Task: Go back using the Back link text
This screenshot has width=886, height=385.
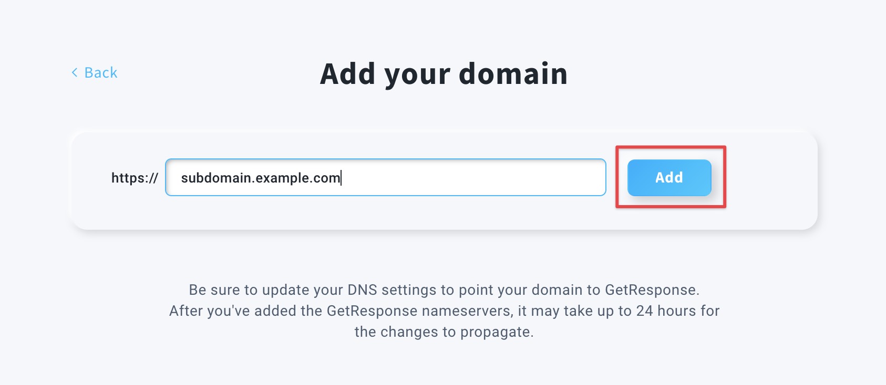Action: (101, 72)
